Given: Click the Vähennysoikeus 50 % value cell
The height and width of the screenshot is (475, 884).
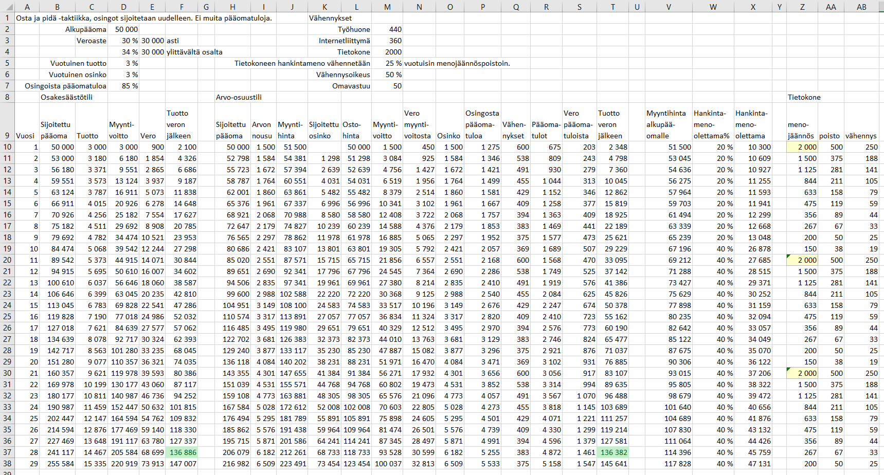Looking at the screenshot, I should coord(388,75).
